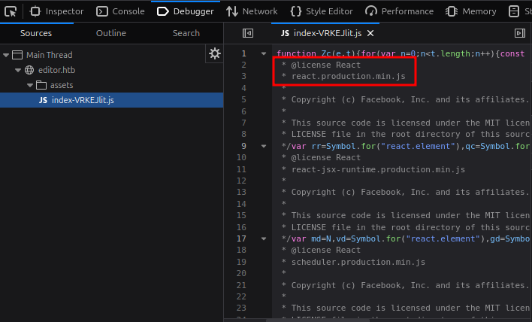Select the Outline sidebar tab
532x322 pixels.
(111, 33)
